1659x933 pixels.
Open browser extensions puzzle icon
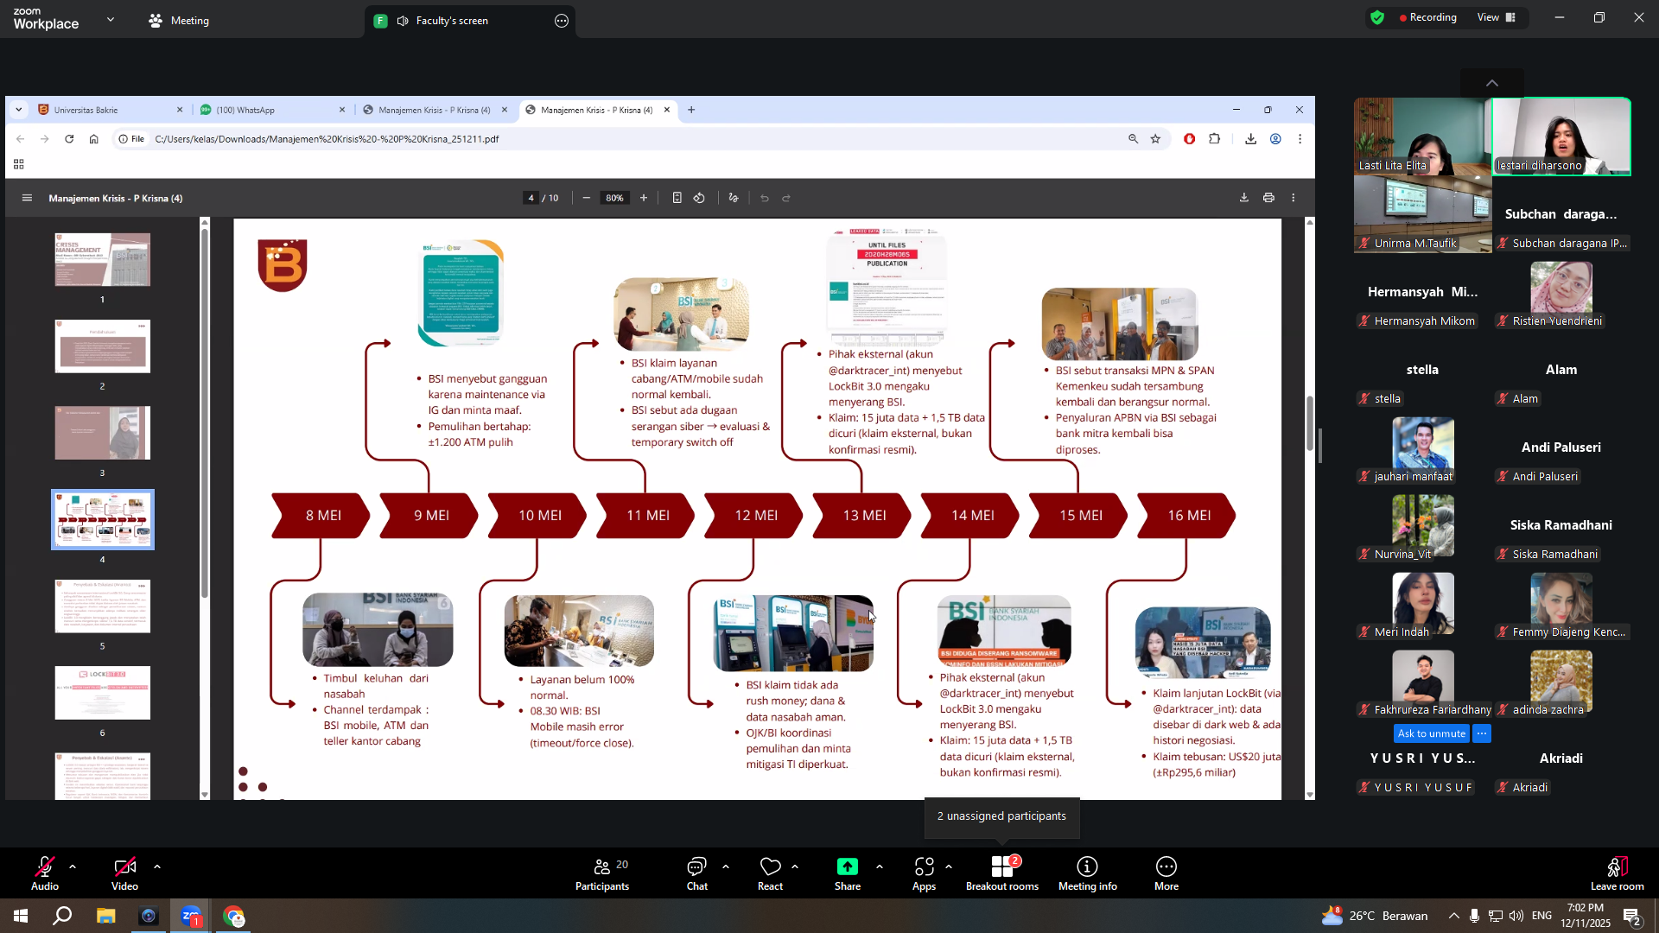click(1215, 139)
